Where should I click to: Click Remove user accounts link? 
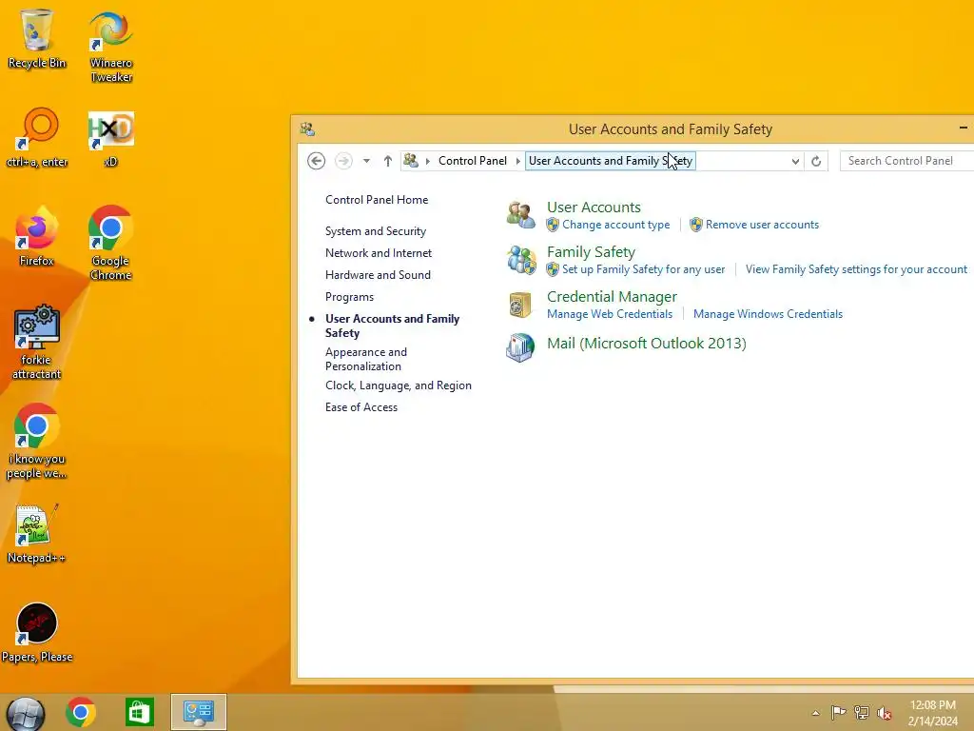(762, 225)
